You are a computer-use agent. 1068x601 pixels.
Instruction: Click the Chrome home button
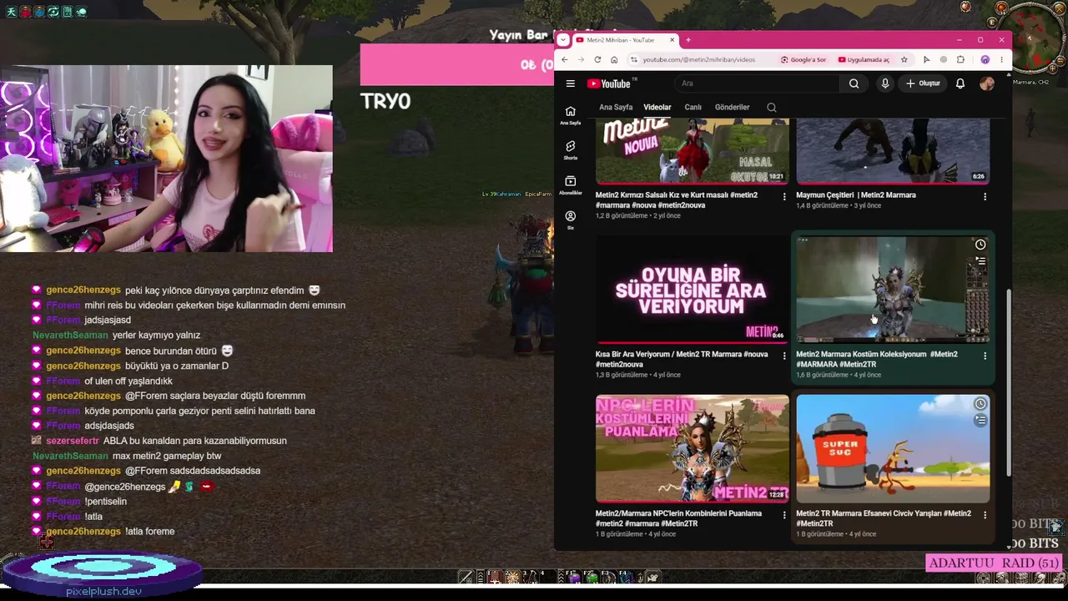click(x=614, y=59)
